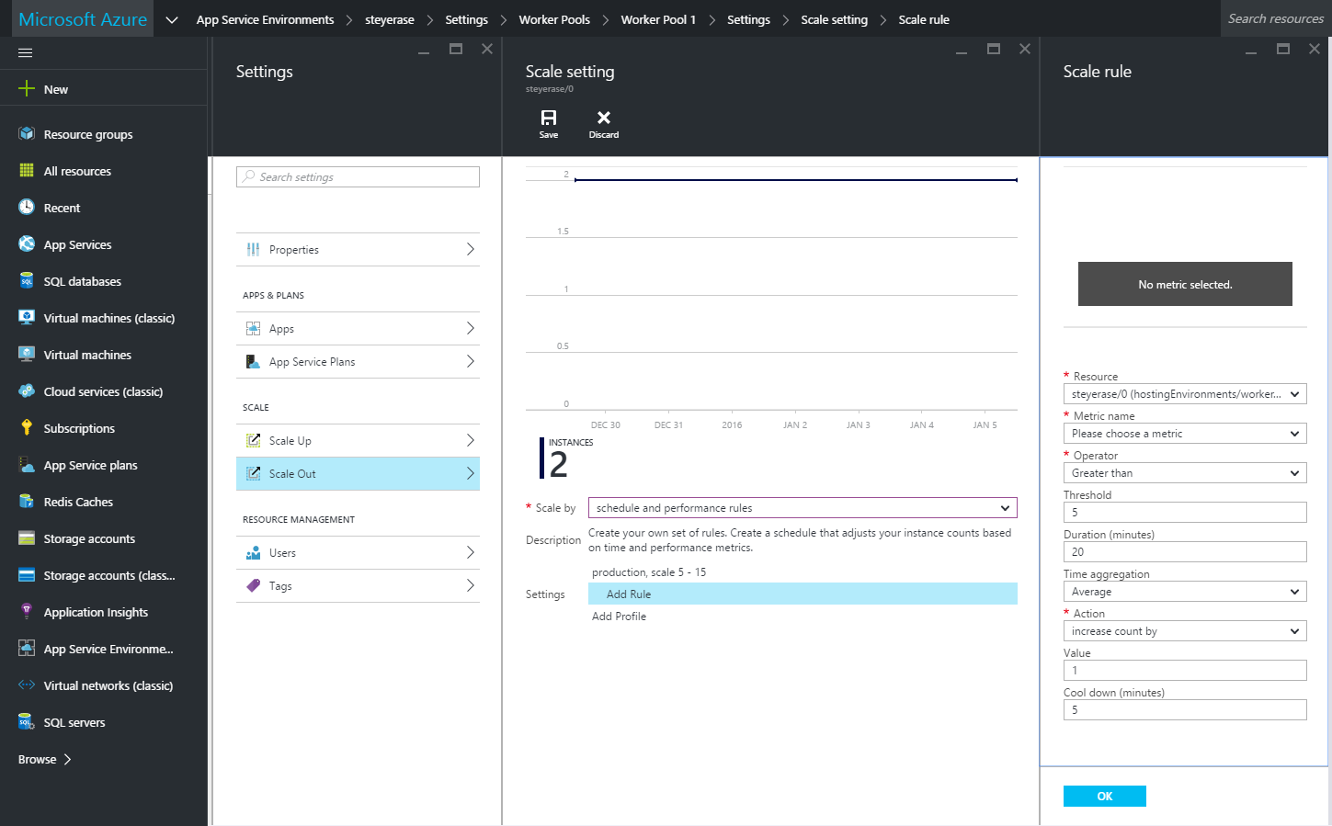Click the green plus New icon
1332x826 pixels.
point(27,88)
